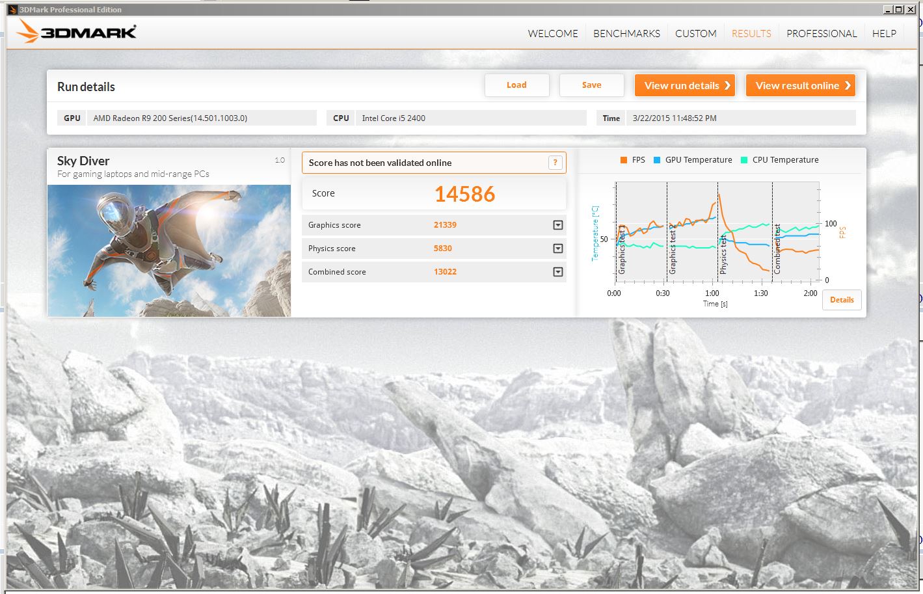Viewport: 923px width, 594px height.
Task: Open the Help tab
Action: [884, 34]
